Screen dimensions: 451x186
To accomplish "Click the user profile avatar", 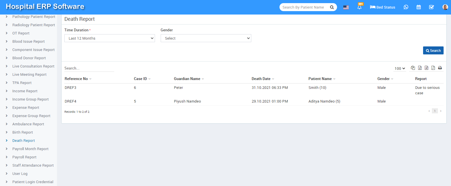I will (x=445, y=7).
